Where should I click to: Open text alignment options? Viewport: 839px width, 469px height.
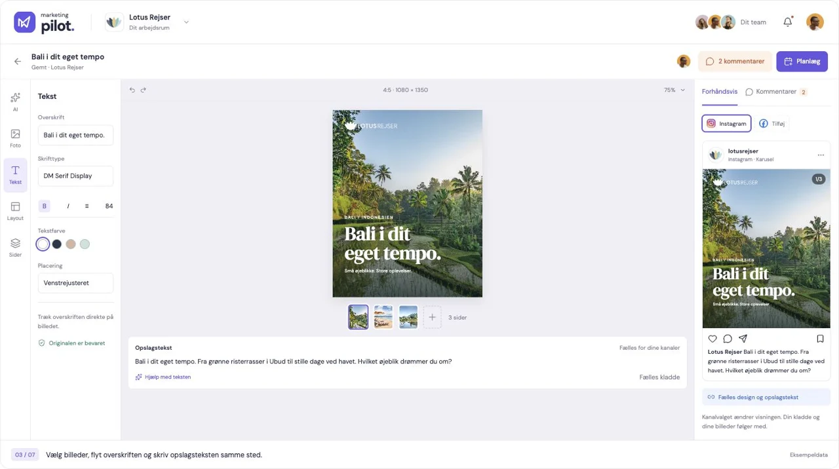tap(87, 206)
